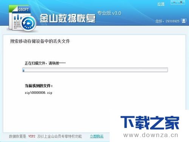Click the user avatar icon beside 29316925

[184, 21]
